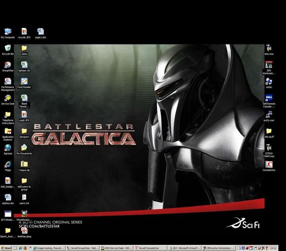
Task: Switch to Novell GroupWise Mail taskbar button
Action: click(82, 248)
